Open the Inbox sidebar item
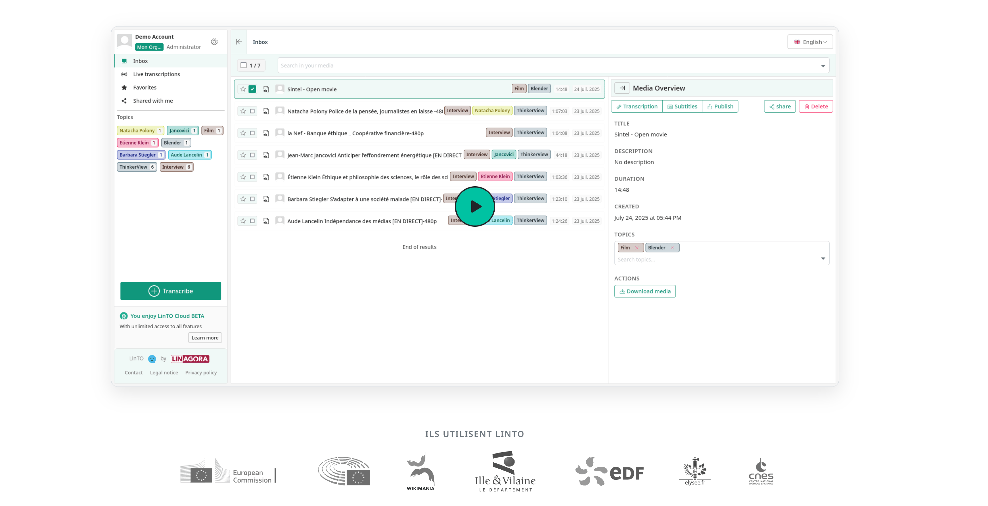Viewport: 988px width, 506px height. 171,61
